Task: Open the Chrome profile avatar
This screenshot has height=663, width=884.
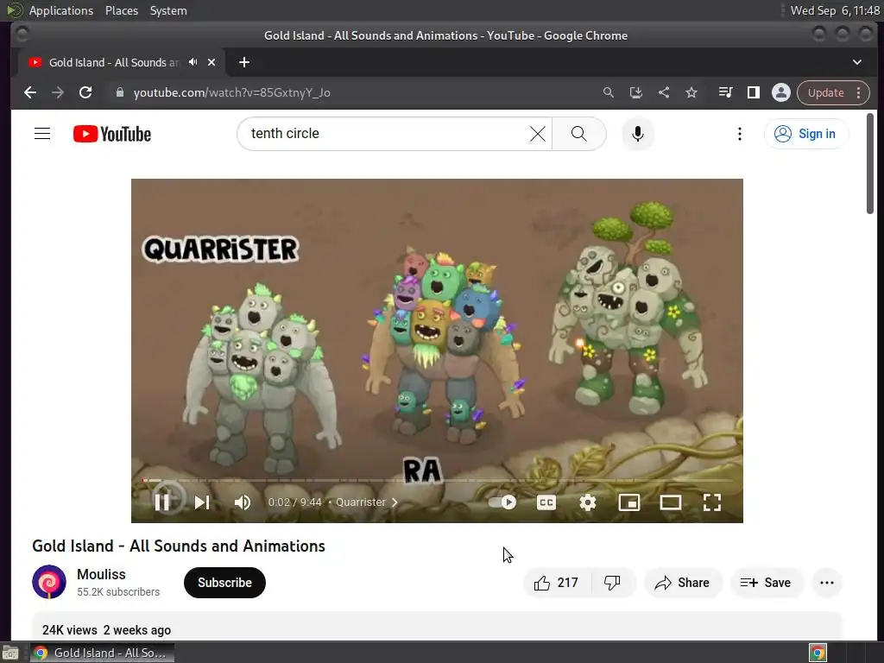Action: 780,92
